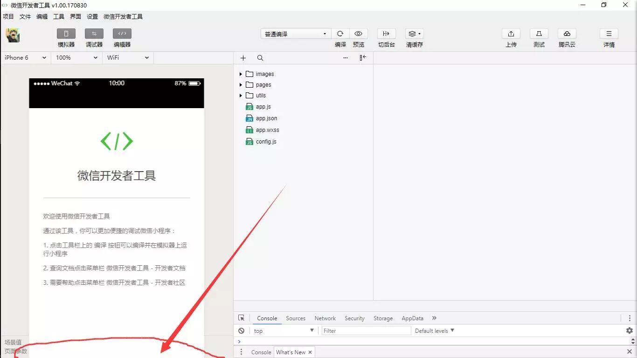Click the plus icon to add file
Image resolution: width=637 pixels, height=358 pixels.
[243, 58]
